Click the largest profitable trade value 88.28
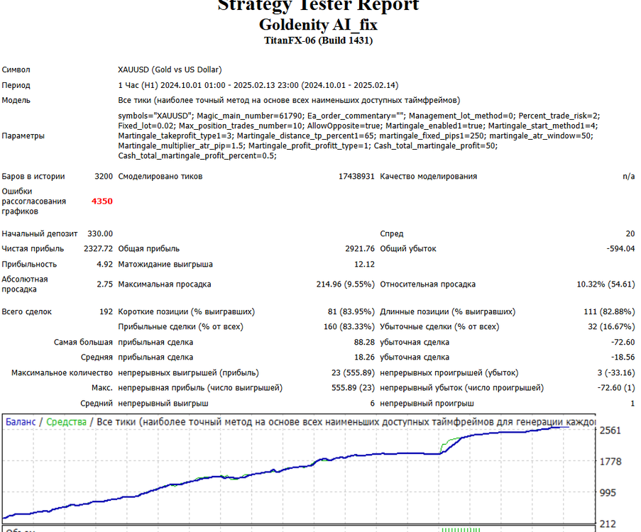The height and width of the screenshot is (532, 641). tap(364, 342)
